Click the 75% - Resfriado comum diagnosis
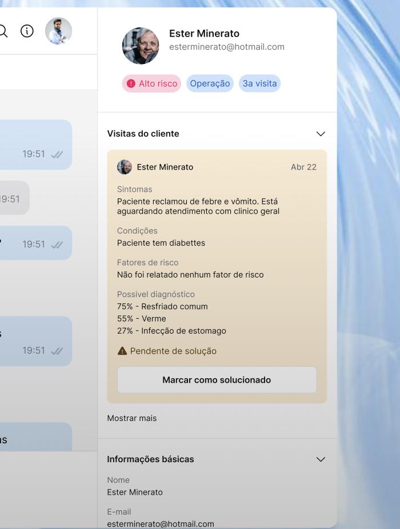The width and height of the screenshot is (400, 529). click(x=162, y=306)
